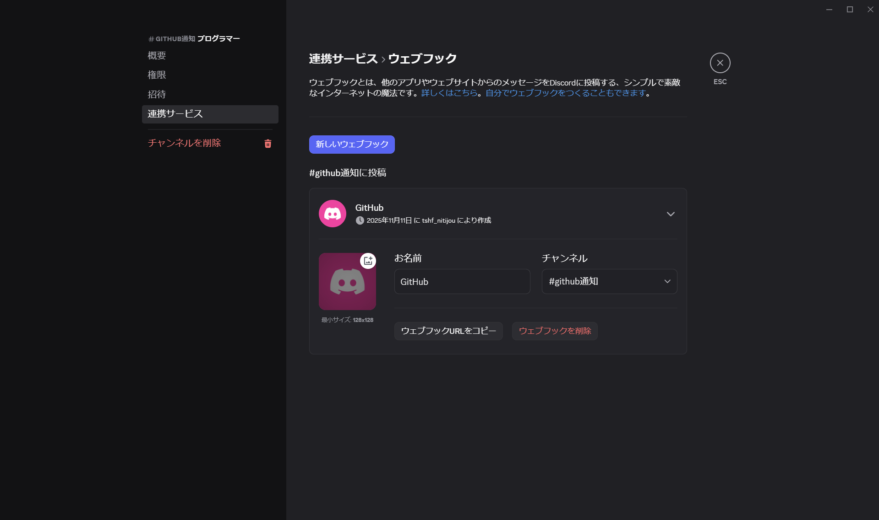This screenshot has height=520, width=879.
Task: Switch to the 権限 section
Action: (x=157, y=75)
